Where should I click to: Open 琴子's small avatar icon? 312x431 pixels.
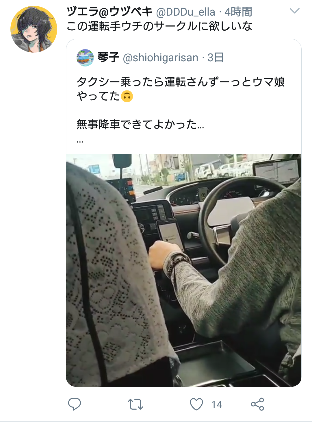pyautogui.click(x=85, y=58)
